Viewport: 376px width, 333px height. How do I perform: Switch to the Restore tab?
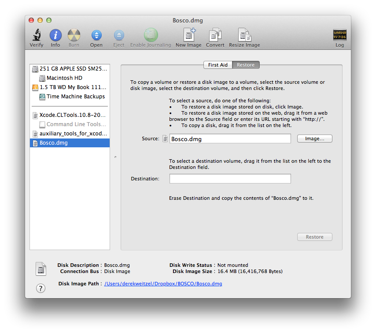pyautogui.click(x=246, y=65)
